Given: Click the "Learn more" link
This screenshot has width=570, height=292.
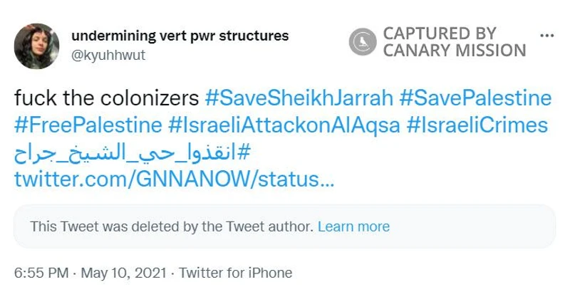Looking at the screenshot, I should [353, 226].
